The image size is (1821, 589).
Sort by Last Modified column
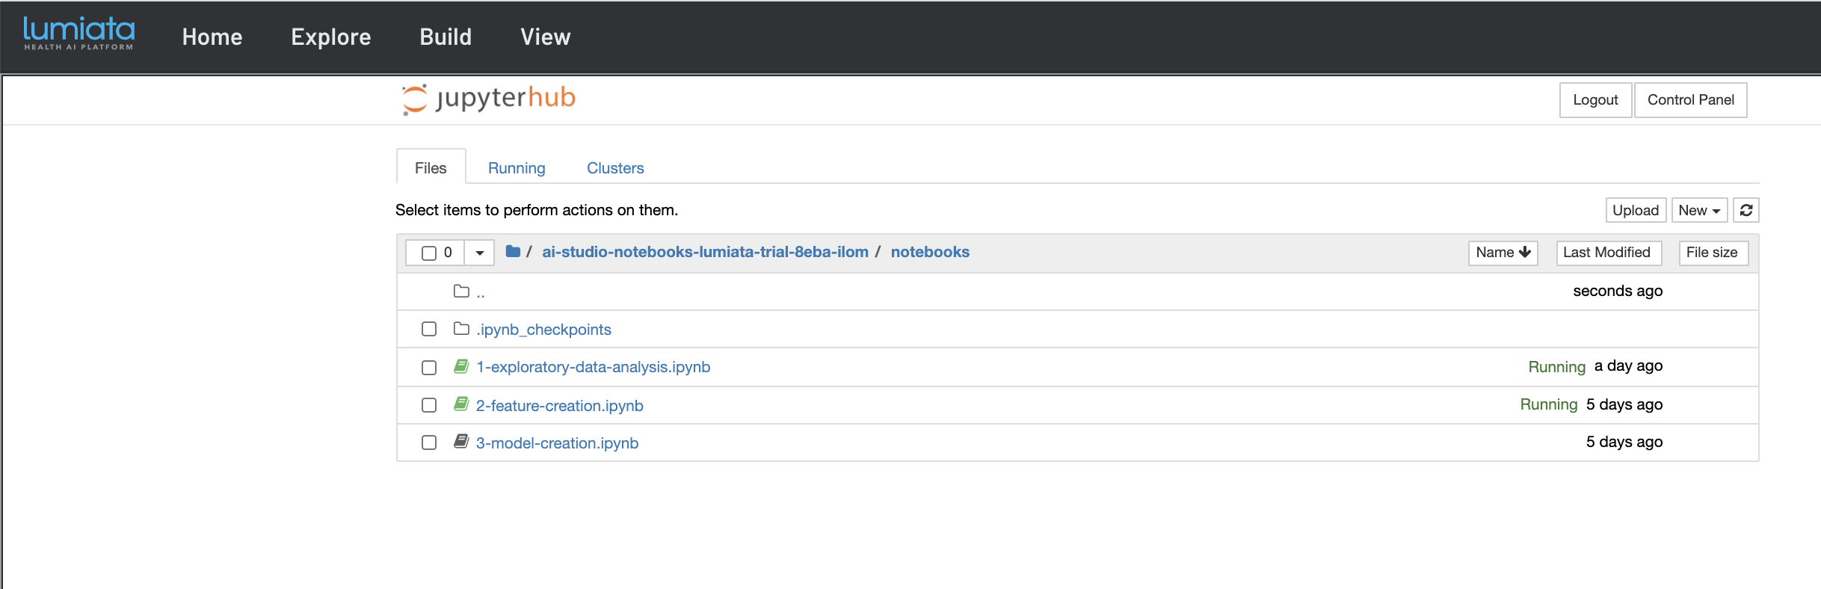click(1606, 253)
